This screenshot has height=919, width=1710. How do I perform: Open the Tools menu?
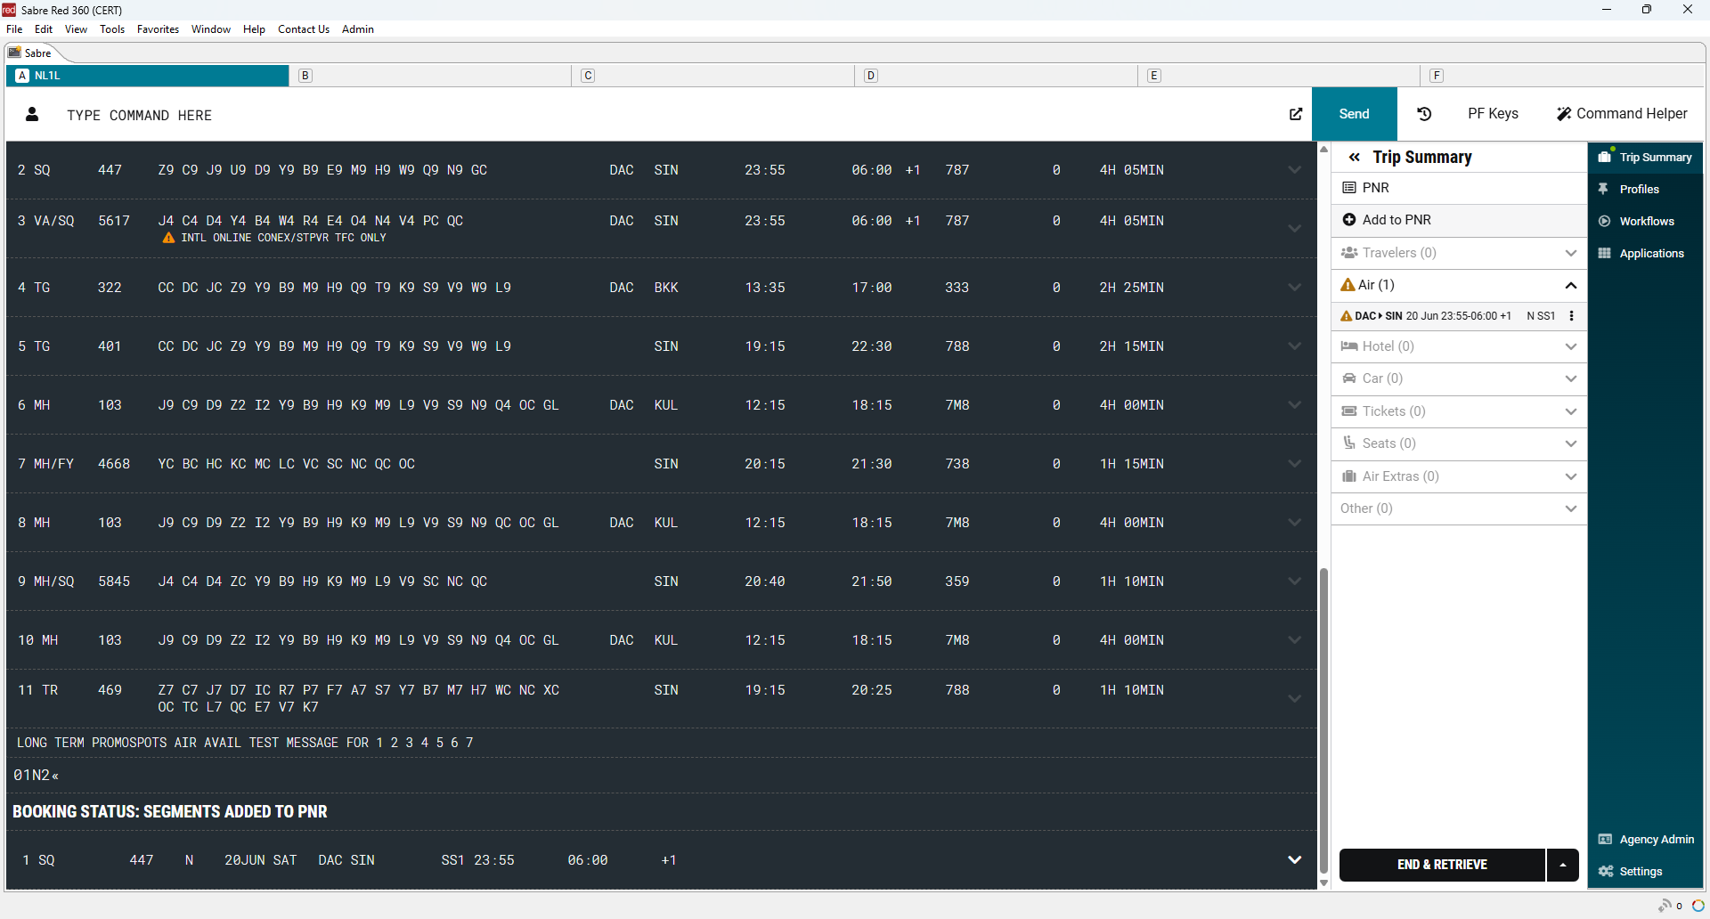pyautogui.click(x=112, y=29)
